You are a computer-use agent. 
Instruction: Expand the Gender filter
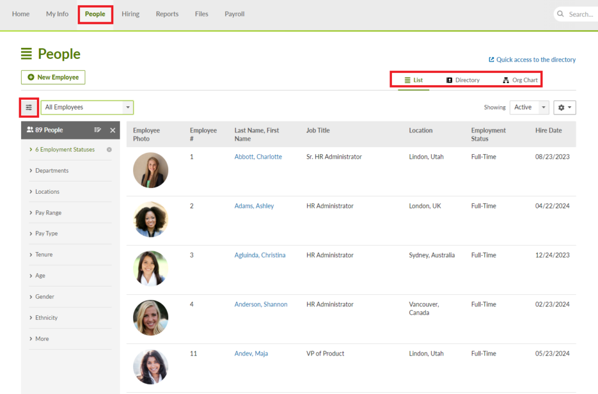(44, 297)
